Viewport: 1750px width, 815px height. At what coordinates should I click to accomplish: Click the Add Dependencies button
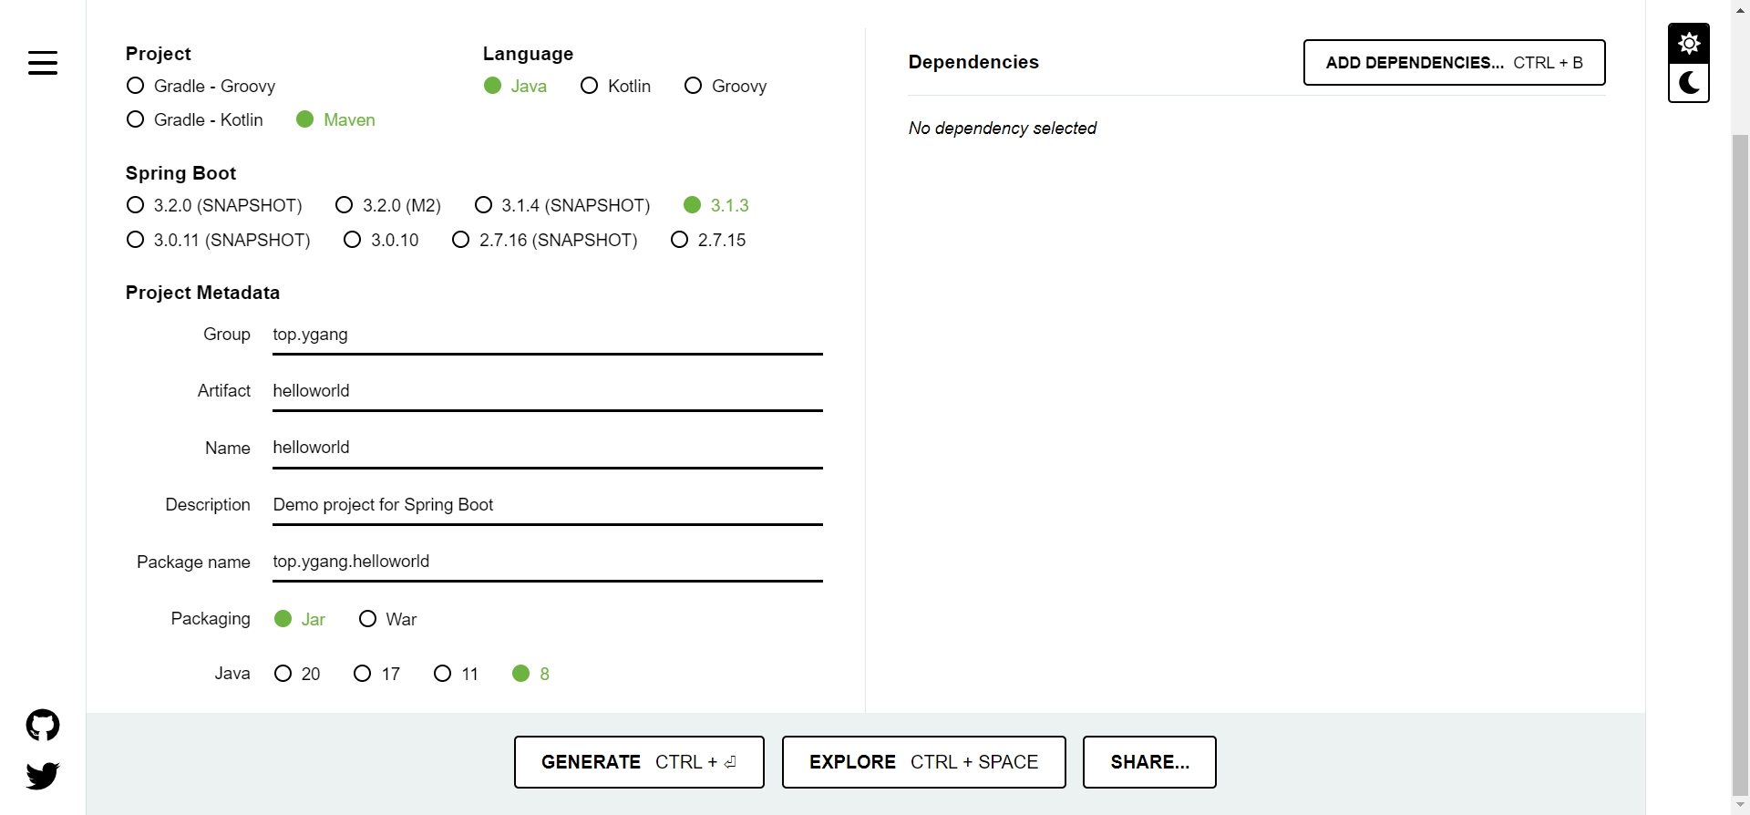coord(1454,63)
